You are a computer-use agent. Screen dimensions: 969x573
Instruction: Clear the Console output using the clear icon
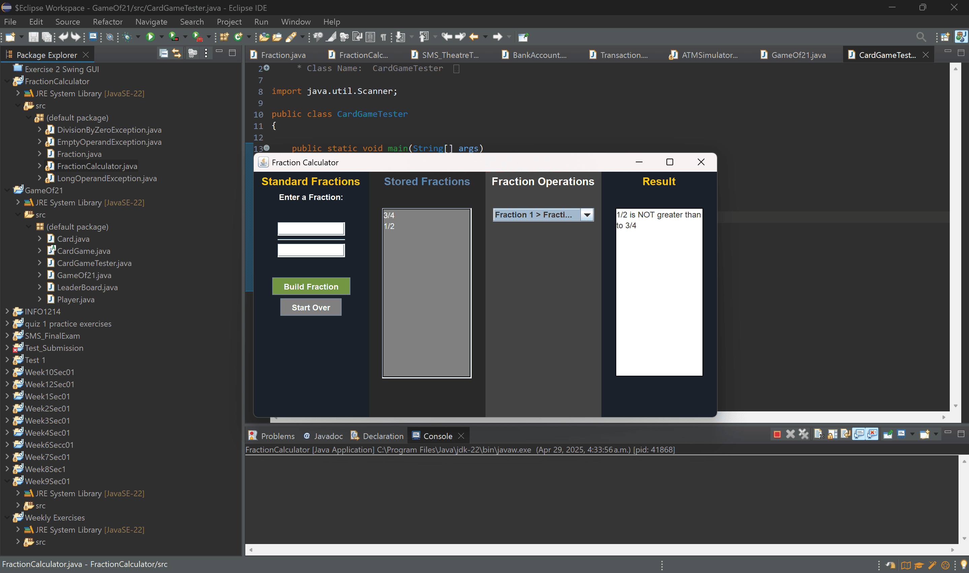click(819, 434)
